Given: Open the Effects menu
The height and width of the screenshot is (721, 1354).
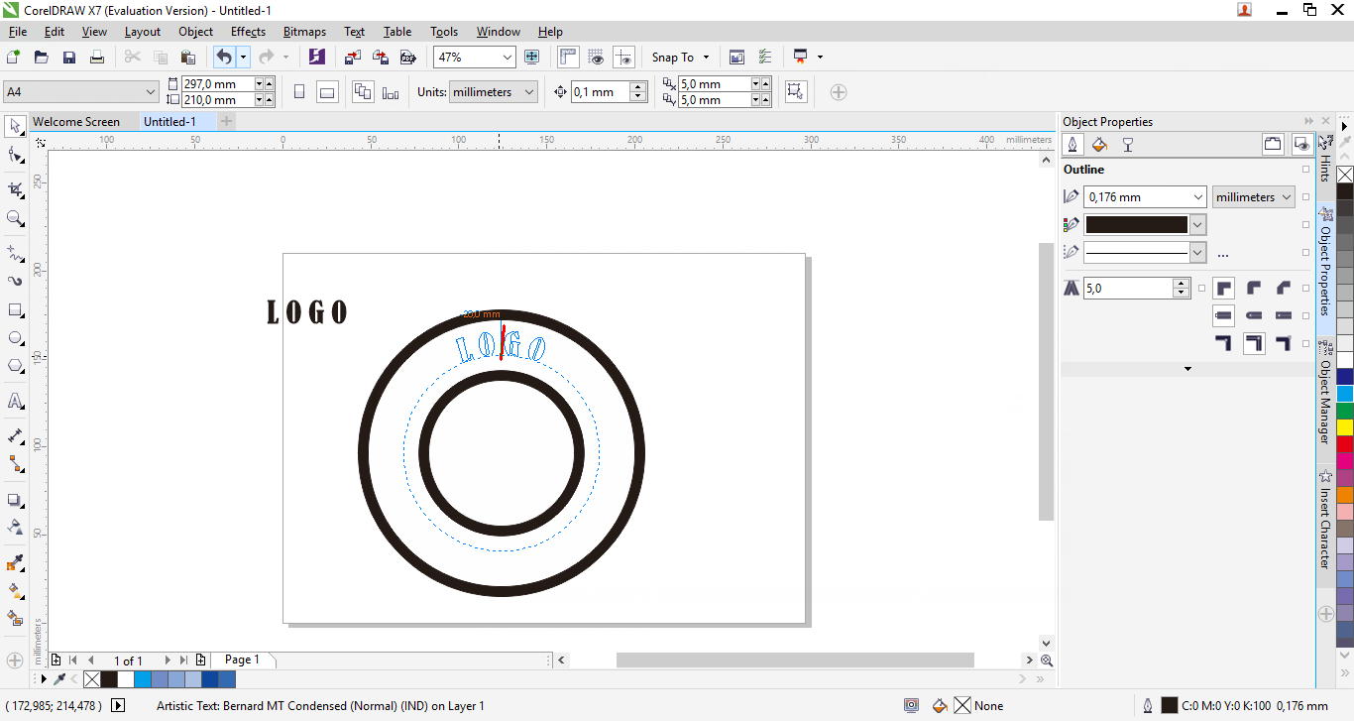Looking at the screenshot, I should (x=248, y=32).
